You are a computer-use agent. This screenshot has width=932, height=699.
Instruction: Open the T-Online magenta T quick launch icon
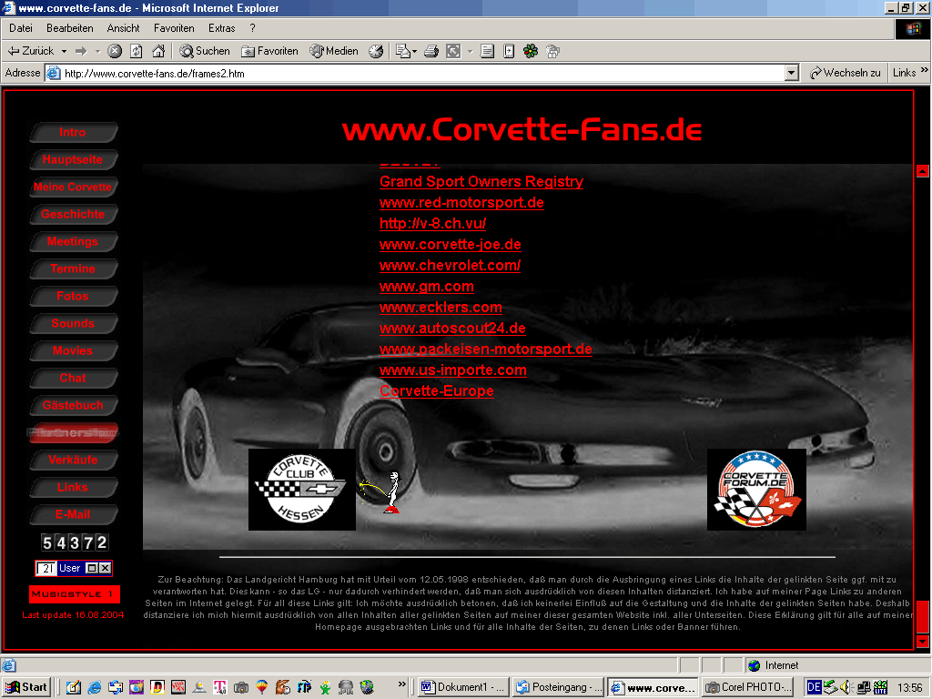pos(220,687)
